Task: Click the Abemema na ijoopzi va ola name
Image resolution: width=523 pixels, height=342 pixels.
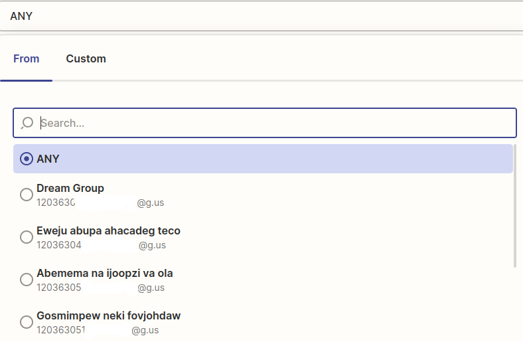Action: [105, 273]
